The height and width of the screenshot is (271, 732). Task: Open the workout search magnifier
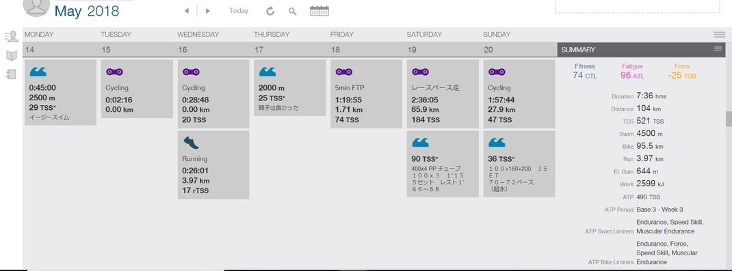(x=293, y=11)
